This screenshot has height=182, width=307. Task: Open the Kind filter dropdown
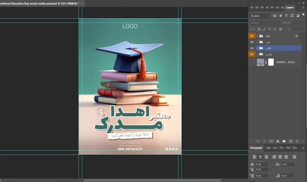coord(260,16)
